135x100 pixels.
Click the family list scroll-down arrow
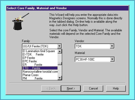pyautogui.click(x=60, y=78)
